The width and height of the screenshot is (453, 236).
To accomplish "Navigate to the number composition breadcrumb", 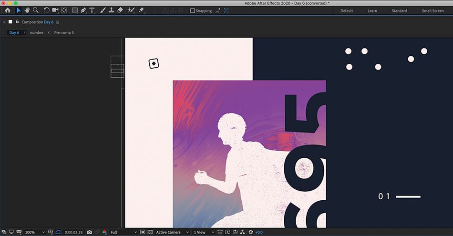I will (x=37, y=32).
